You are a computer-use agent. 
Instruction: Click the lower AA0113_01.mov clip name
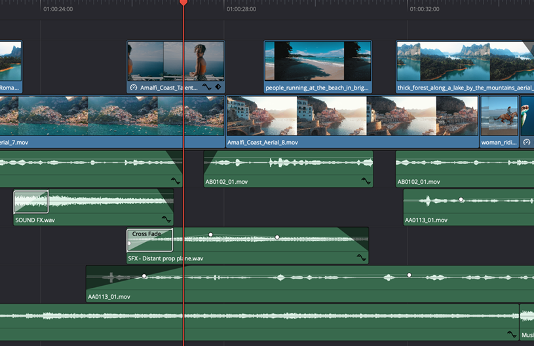[109, 297]
